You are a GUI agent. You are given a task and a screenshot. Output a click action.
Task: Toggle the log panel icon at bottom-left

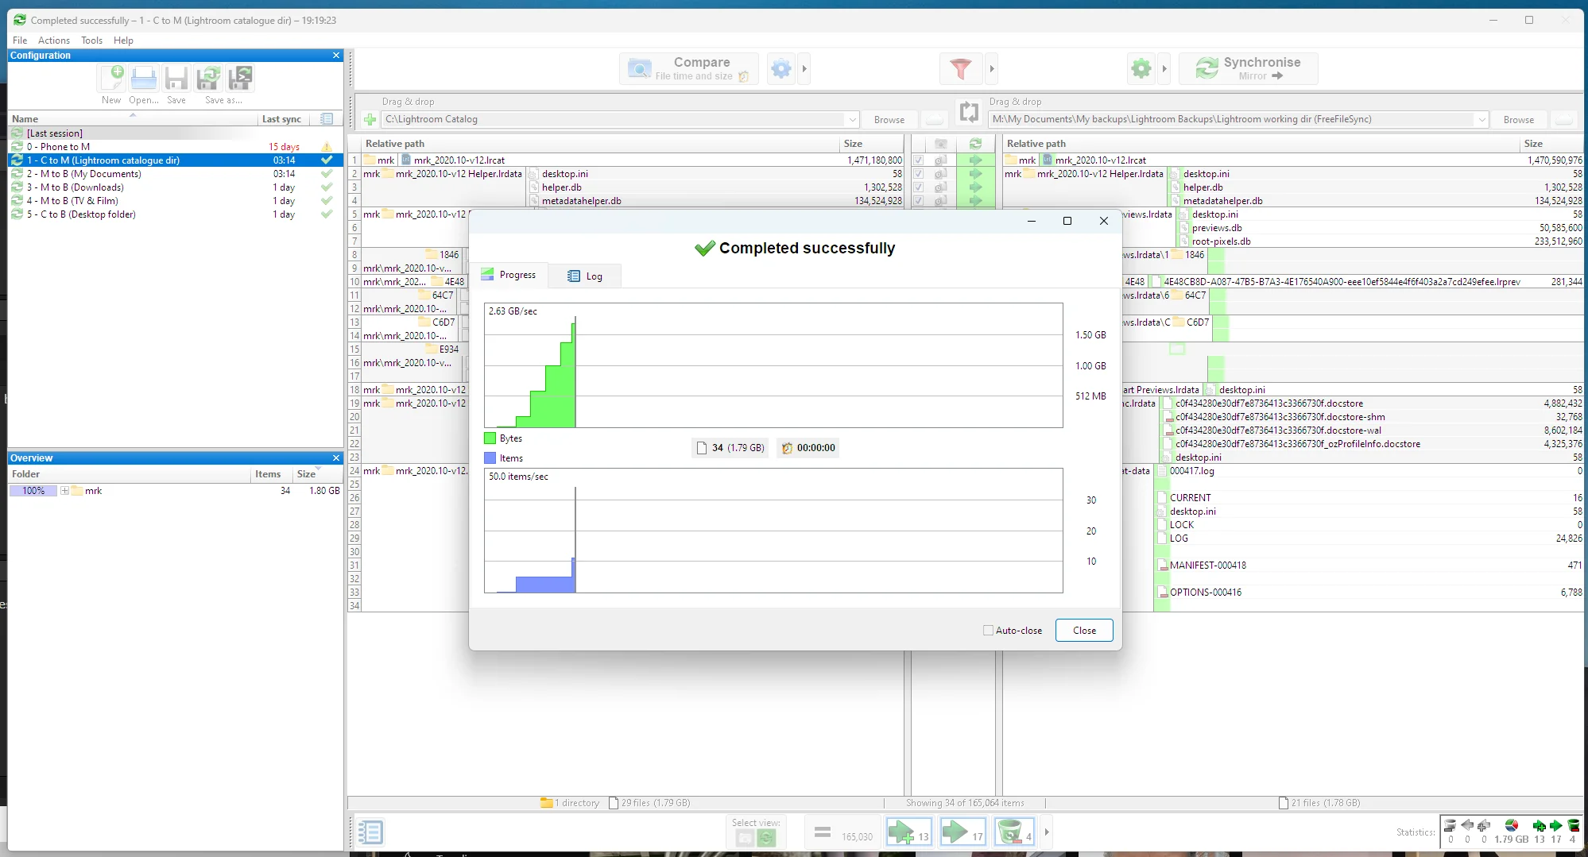click(370, 832)
